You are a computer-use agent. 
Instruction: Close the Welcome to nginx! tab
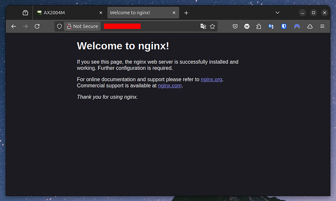click(174, 13)
